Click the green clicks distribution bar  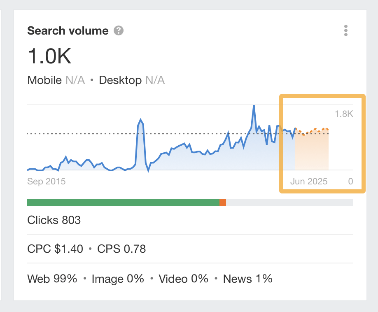point(124,202)
